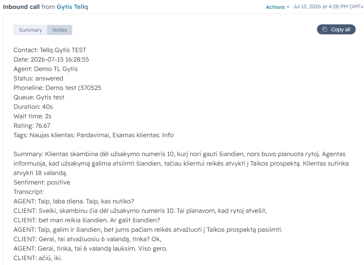Screen dimensions: 364x265
Task: Click the Status: answered line
Action: click(x=38, y=78)
